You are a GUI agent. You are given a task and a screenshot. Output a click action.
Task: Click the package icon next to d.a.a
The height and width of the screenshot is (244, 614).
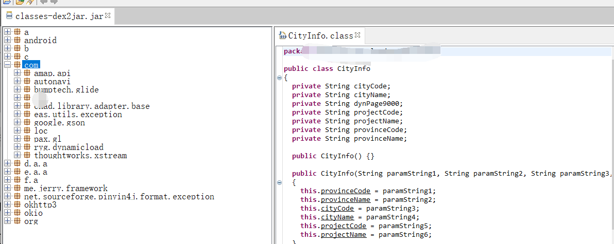(17, 163)
